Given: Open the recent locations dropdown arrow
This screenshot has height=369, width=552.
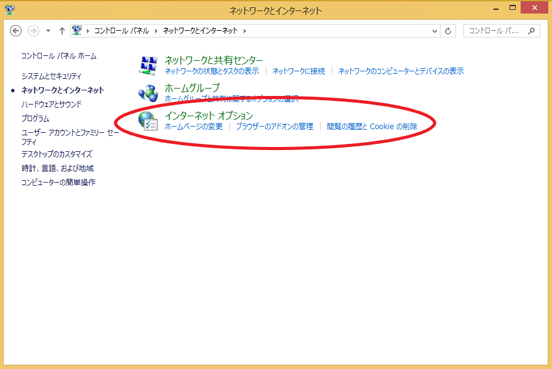Looking at the screenshot, I should point(48,31).
